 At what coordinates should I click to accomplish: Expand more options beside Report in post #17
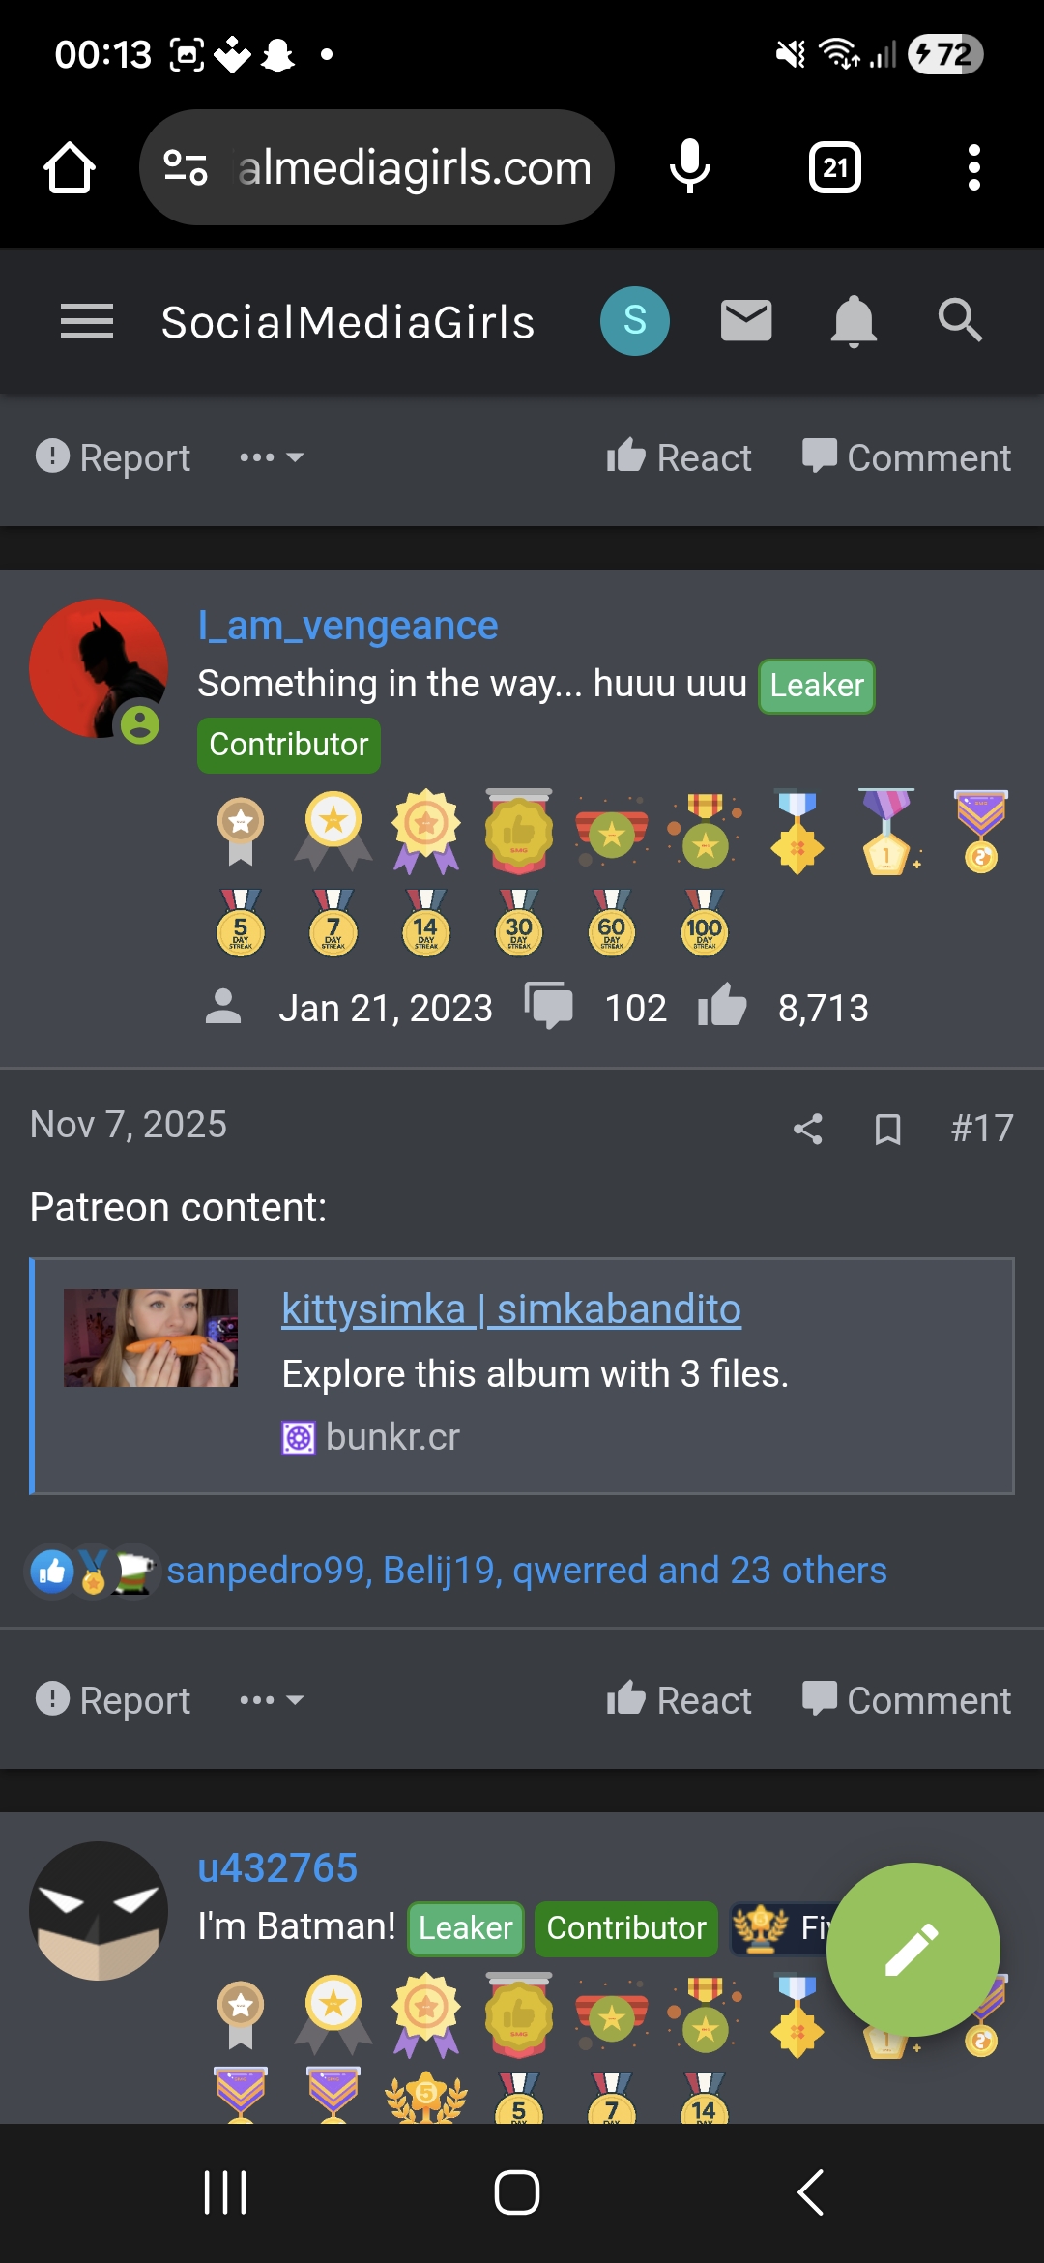tap(272, 1700)
